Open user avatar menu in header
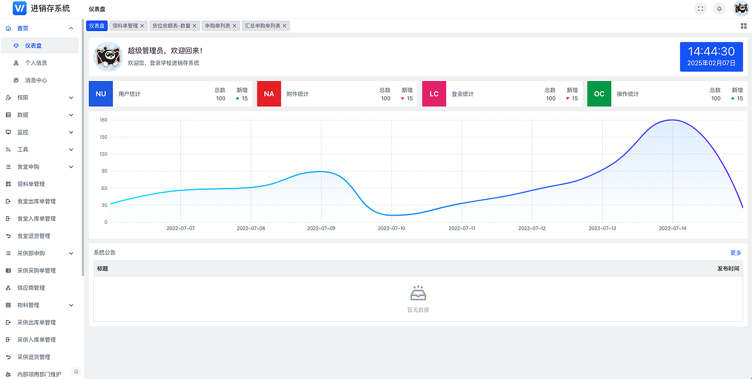752x379 pixels. point(741,8)
